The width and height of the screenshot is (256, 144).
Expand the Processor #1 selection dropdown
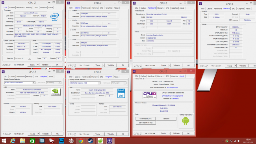[22, 58]
